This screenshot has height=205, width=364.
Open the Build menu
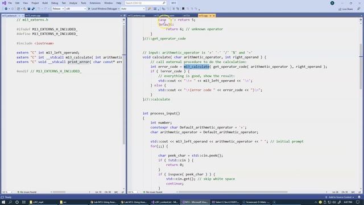point(45,3)
